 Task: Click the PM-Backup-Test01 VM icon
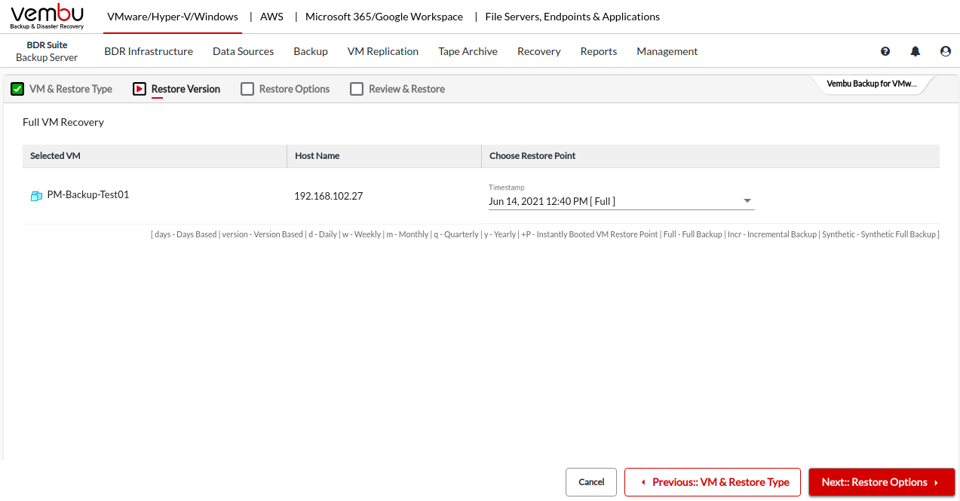click(36, 196)
